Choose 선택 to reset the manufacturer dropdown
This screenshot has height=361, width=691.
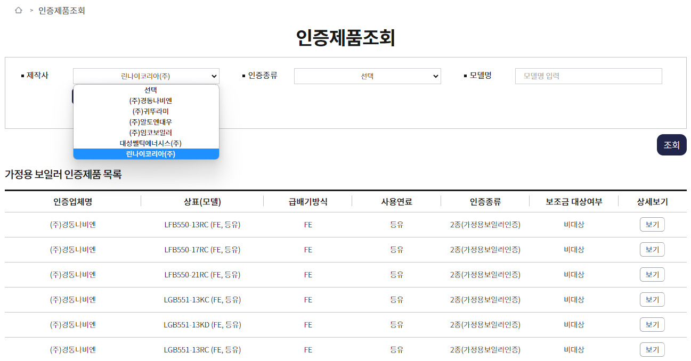coord(146,89)
